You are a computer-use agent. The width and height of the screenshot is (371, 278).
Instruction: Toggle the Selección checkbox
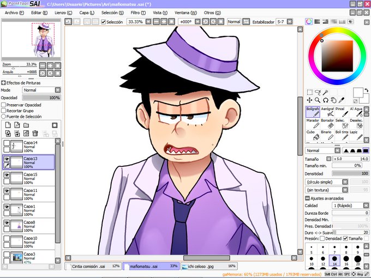point(103,22)
